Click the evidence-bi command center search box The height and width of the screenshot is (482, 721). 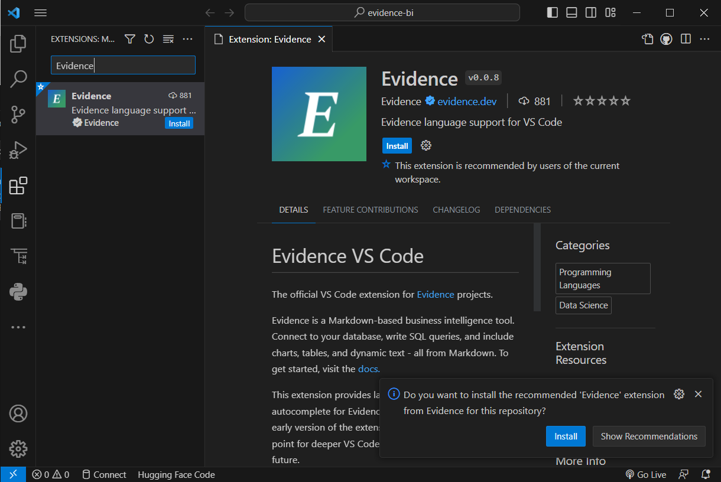tap(382, 12)
